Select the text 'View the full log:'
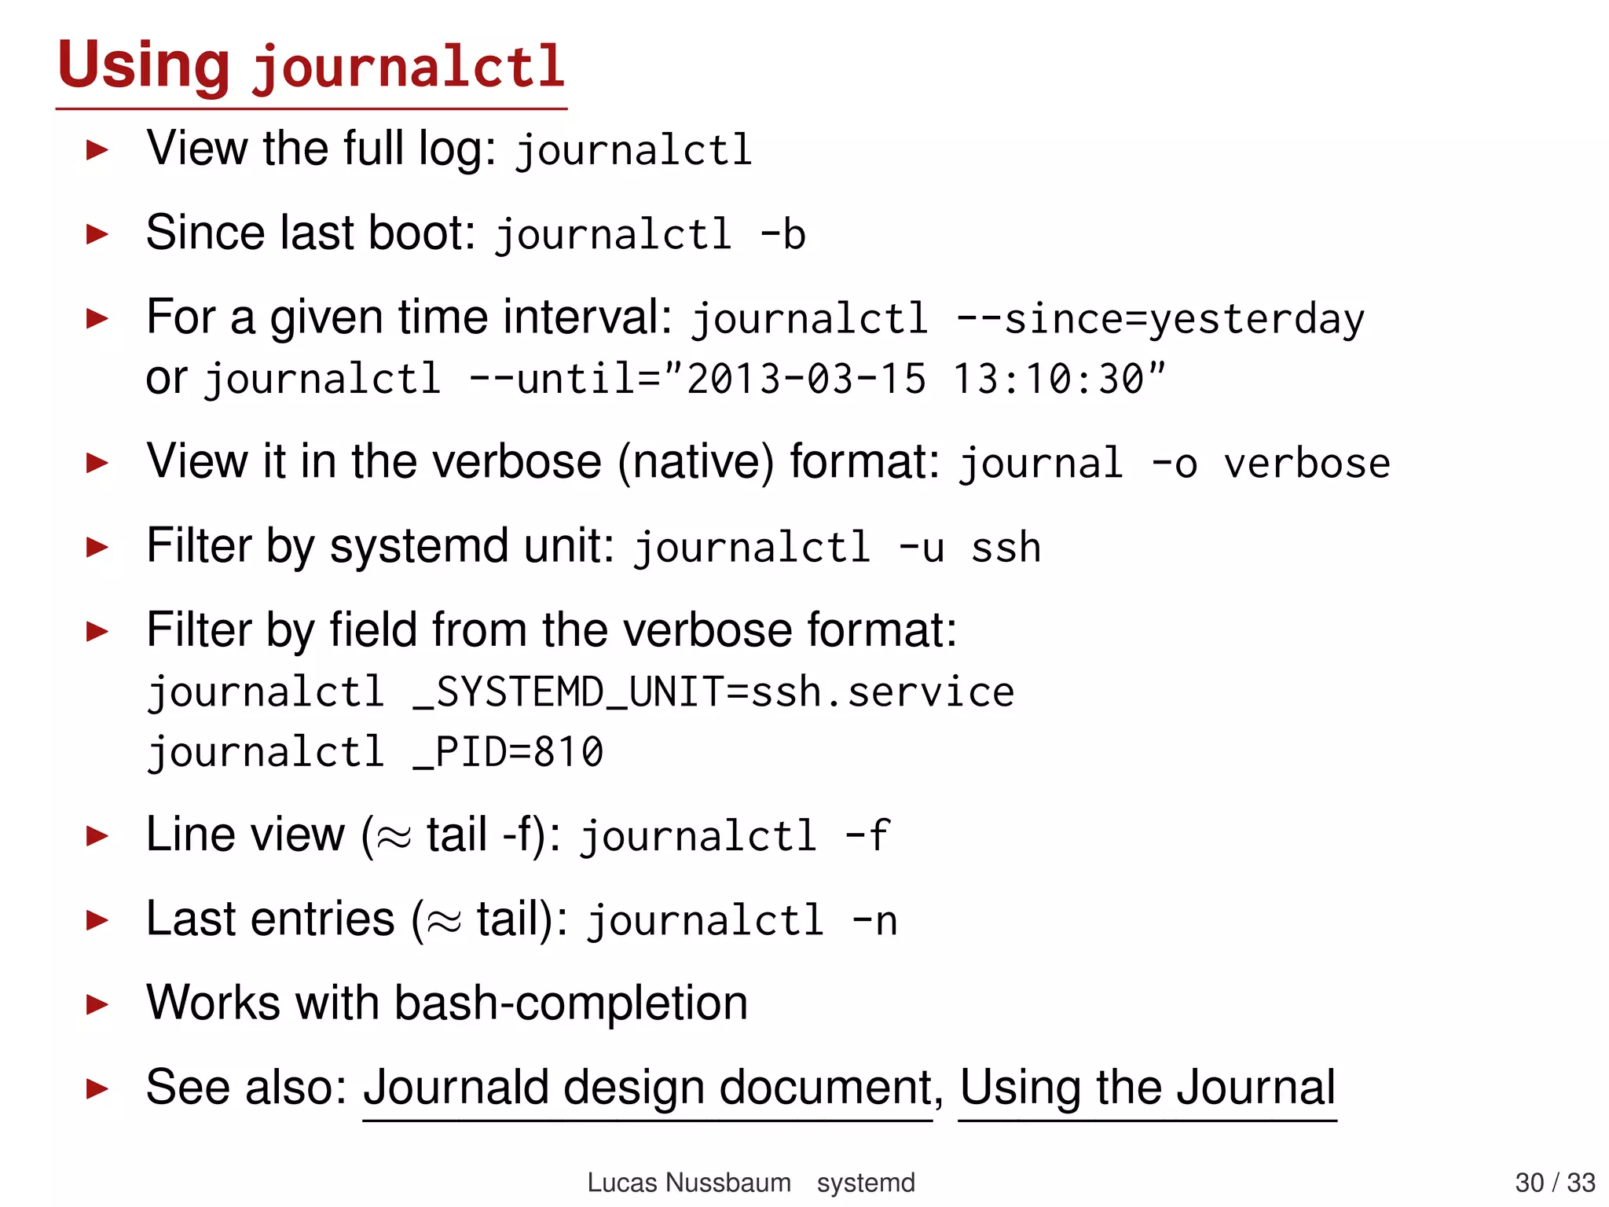1609x1207 pixels. [321, 149]
